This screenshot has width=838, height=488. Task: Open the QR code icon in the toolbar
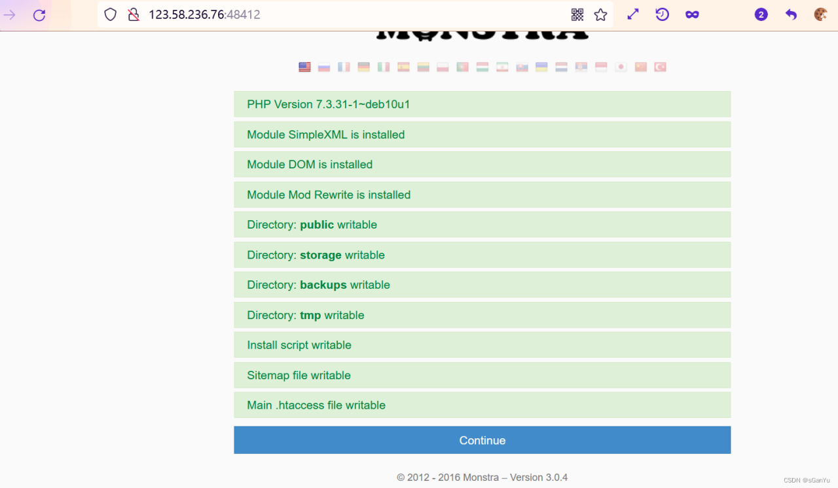click(577, 14)
